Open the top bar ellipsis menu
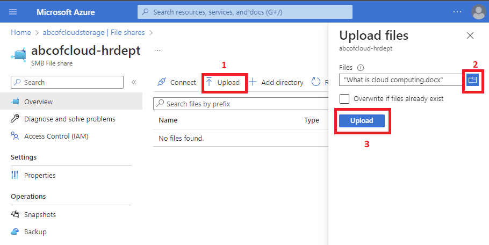This screenshot has height=245, width=489. [457, 12]
